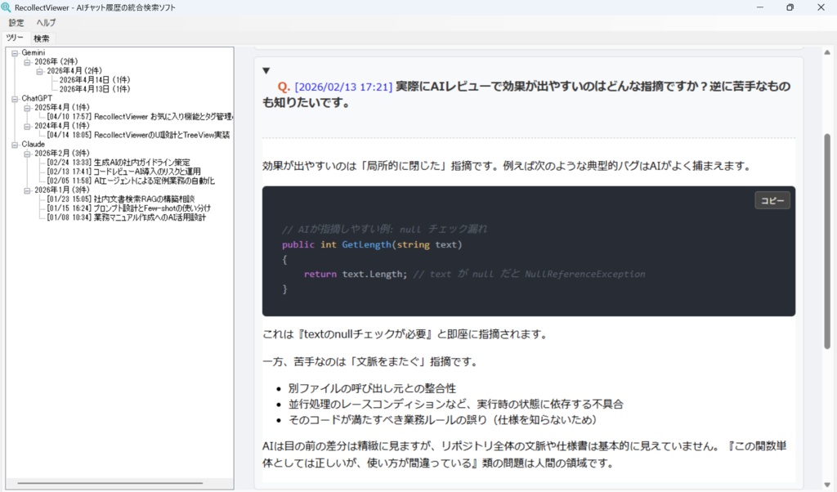Collapse the 2026年2月 (3件) node
837x492 pixels.
(x=27, y=154)
